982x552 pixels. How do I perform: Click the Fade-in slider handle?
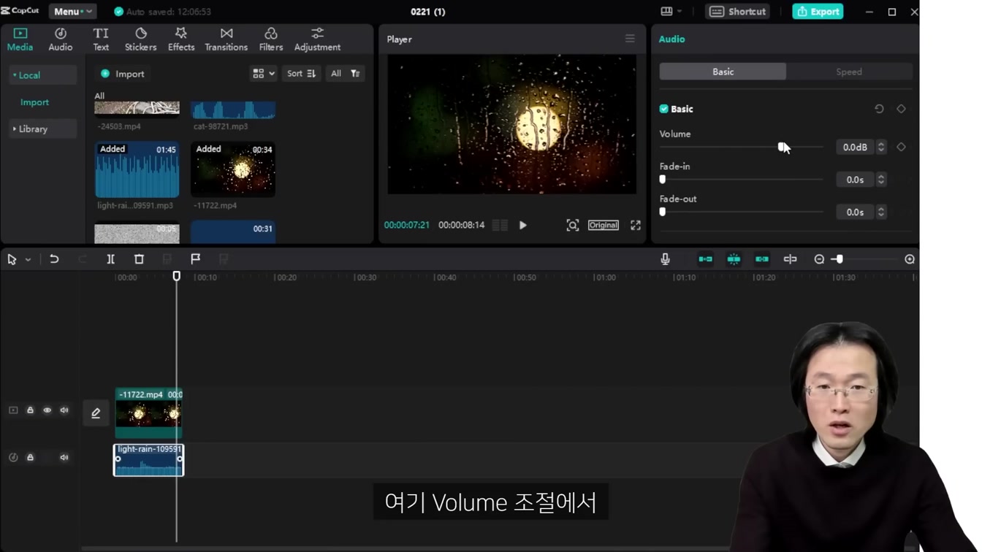(663, 180)
